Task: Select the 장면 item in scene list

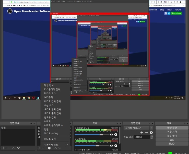Action: [18, 128]
